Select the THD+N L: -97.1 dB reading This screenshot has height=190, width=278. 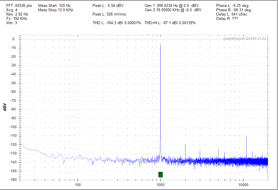pyautogui.click(x=170, y=23)
